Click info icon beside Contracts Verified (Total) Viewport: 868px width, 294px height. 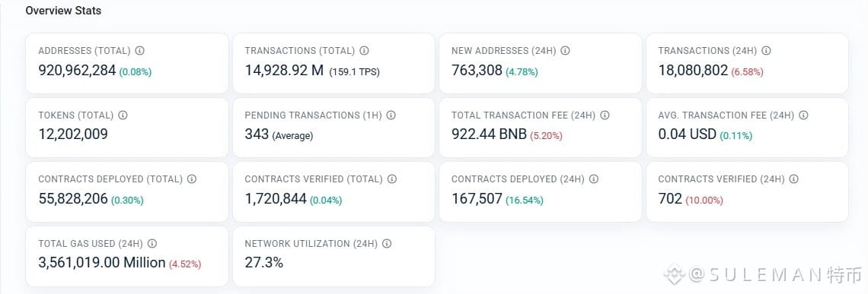click(392, 179)
